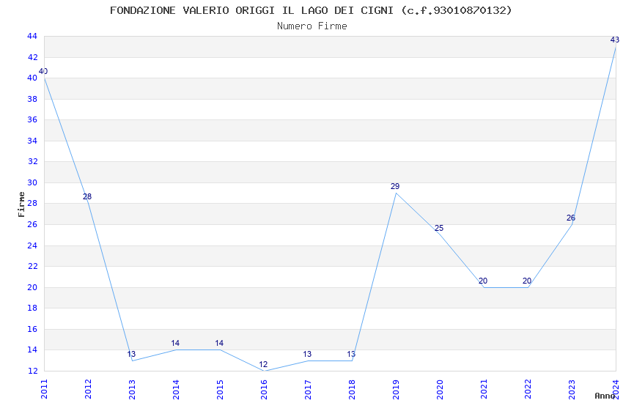Image resolution: width=623 pixels, height=403 pixels.
Task: Click y-axis tick value 16
Action: coord(32,329)
